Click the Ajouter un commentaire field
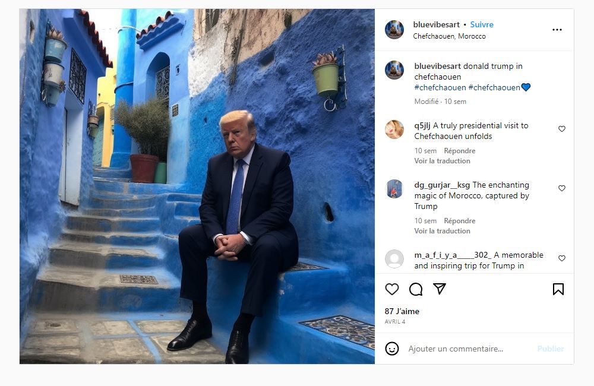The image size is (594, 386). pyautogui.click(x=470, y=349)
